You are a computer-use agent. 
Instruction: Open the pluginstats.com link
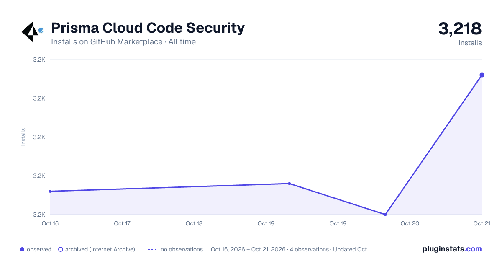point(452,249)
